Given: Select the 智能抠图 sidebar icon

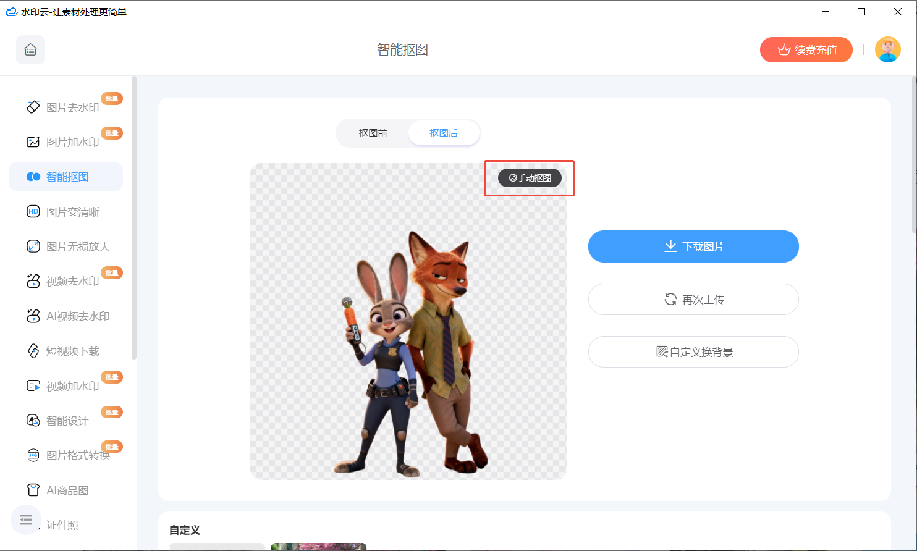Looking at the screenshot, I should point(65,176).
